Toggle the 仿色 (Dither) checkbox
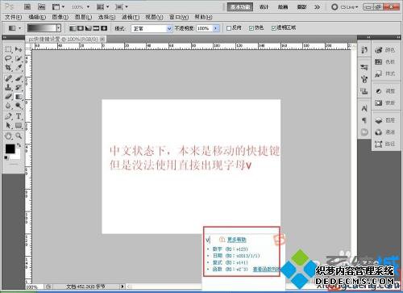The image size is (403, 293). click(x=251, y=28)
